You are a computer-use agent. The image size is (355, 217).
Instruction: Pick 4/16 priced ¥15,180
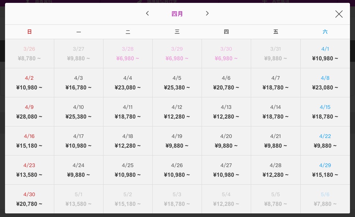point(29,141)
